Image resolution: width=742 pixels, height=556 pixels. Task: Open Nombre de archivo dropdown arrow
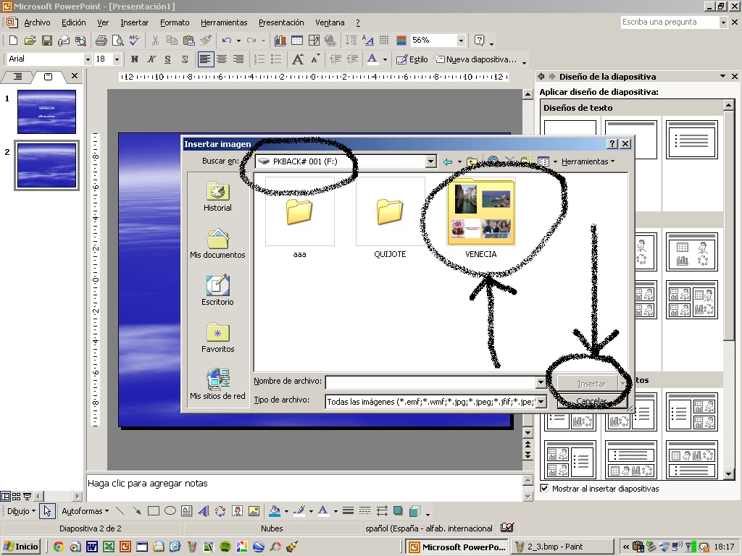541,382
